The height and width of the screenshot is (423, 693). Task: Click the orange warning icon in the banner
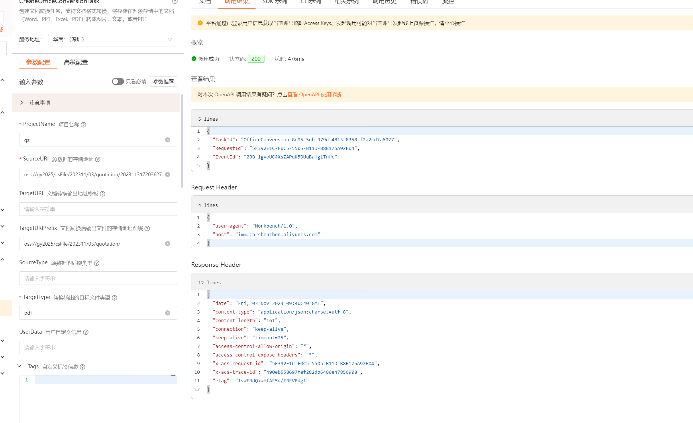coord(200,23)
